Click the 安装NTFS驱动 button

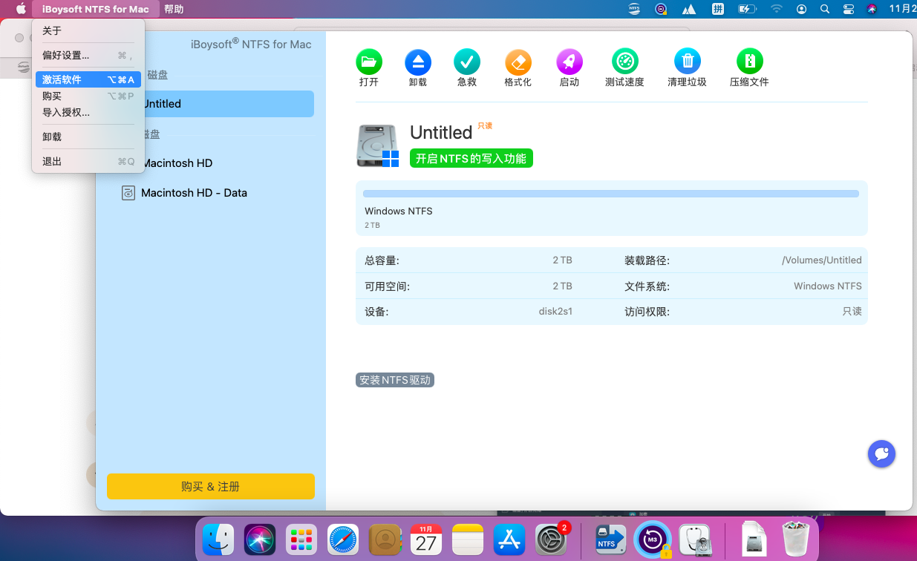(x=395, y=380)
